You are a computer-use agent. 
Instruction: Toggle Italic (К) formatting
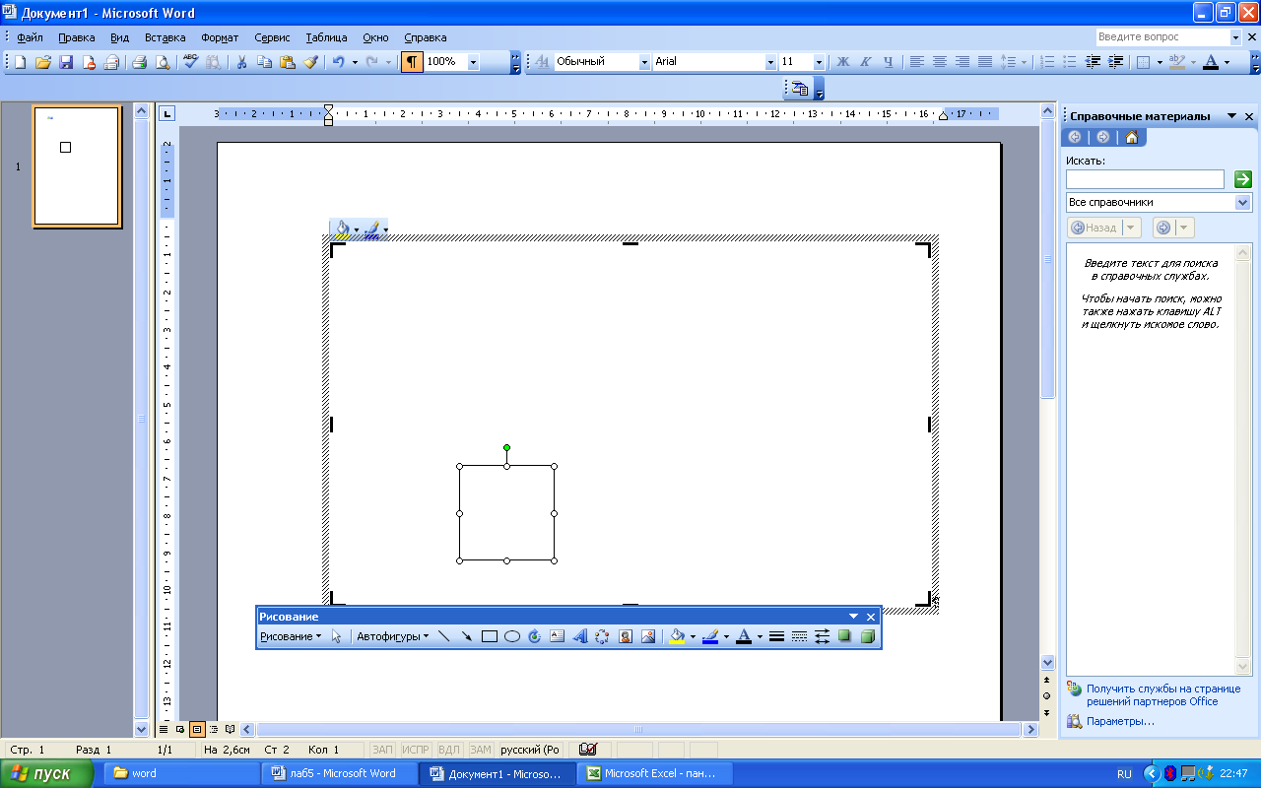click(x=866, y=62)
